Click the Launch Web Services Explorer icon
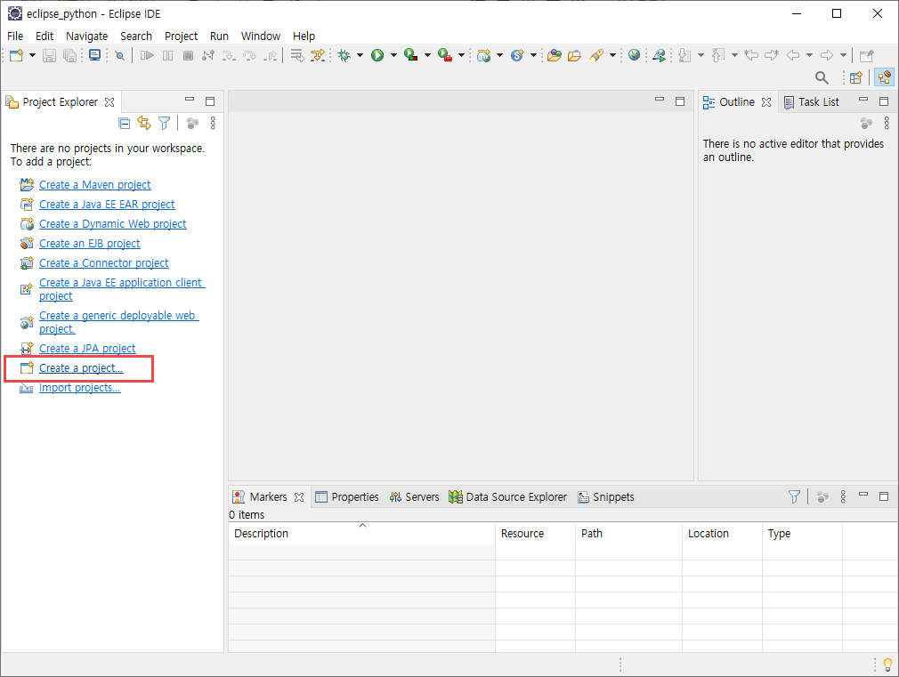This screenshot has height=677, width=899. pyautogui.click(x=660, y=56)
